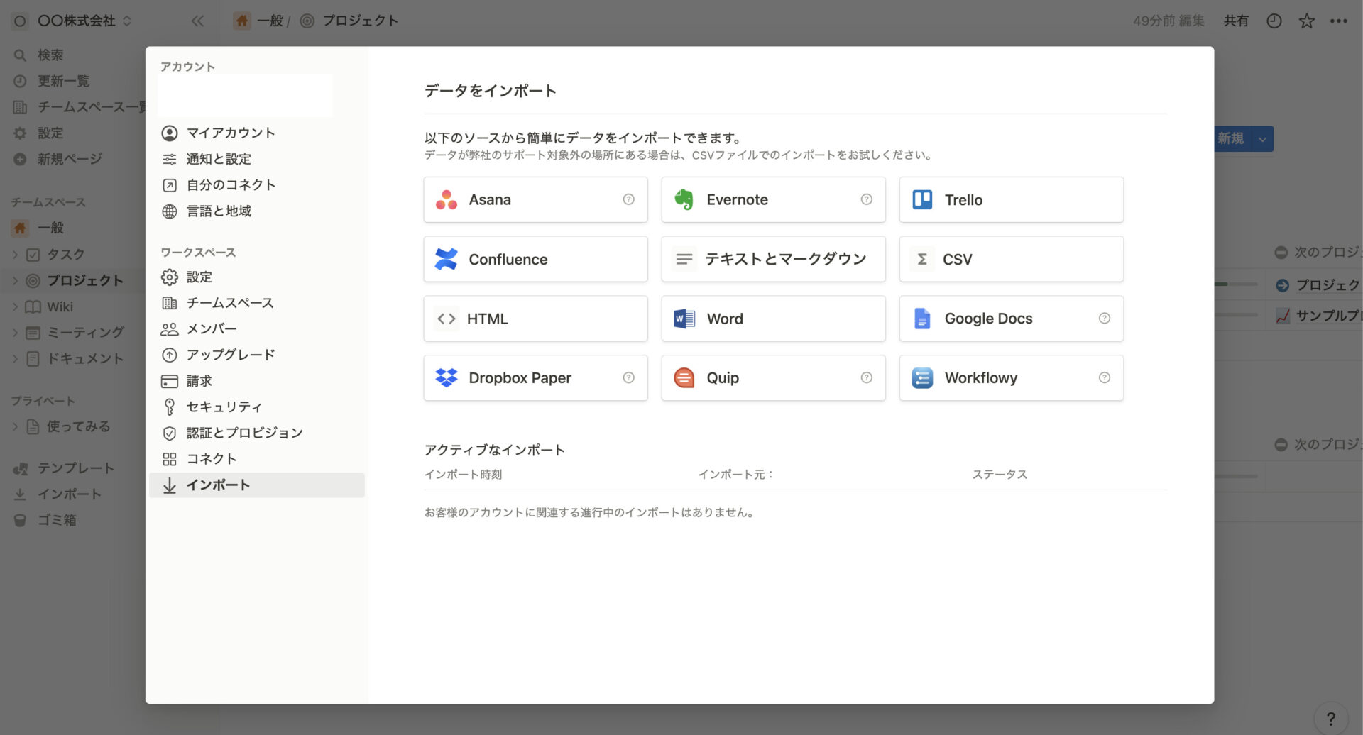Expand the ドキュメント page tree

pos(15,359)
